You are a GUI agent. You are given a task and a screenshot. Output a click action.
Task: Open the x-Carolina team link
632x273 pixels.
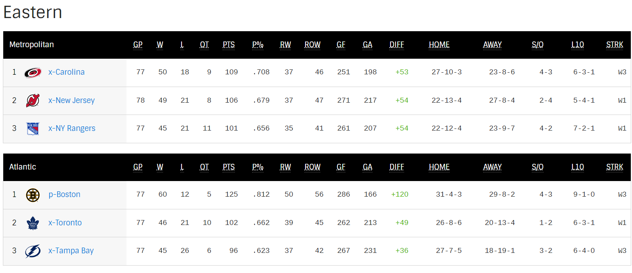coord(67,72)
